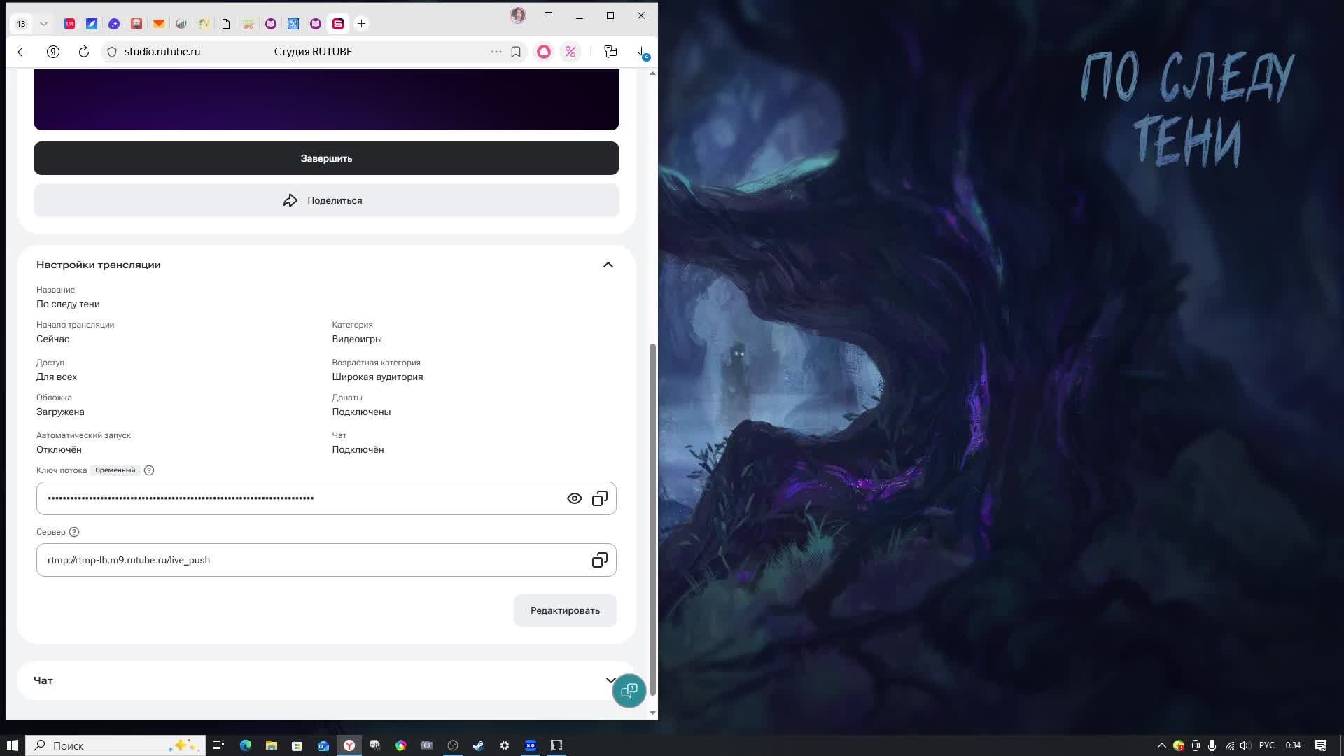Image resolution: width=1344 pixels, height=756 pixels.
Task: Click the Поделиться share button
Action: pos(326,200)
